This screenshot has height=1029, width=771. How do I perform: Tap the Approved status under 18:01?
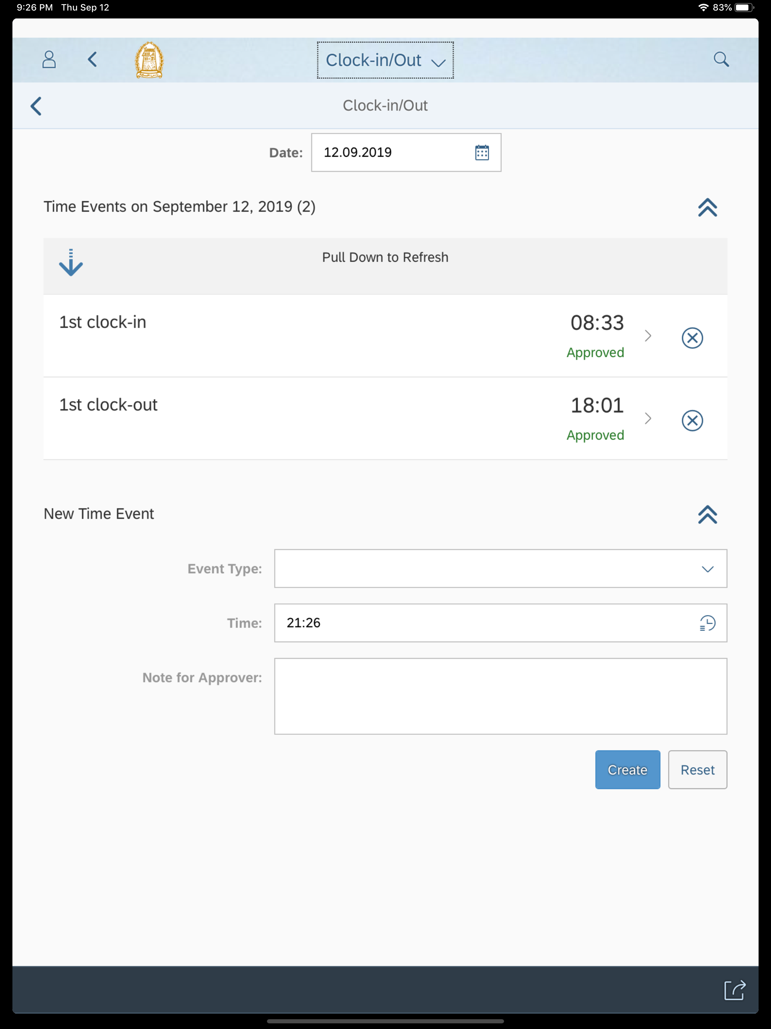[595, 435]
